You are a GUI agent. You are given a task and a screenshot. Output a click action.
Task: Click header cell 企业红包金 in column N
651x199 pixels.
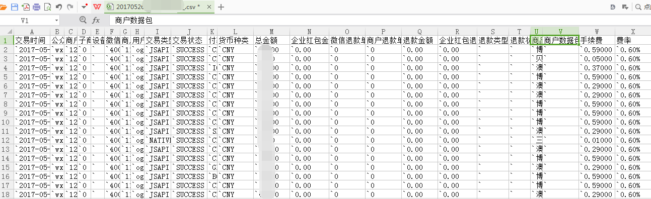point(310,40)
